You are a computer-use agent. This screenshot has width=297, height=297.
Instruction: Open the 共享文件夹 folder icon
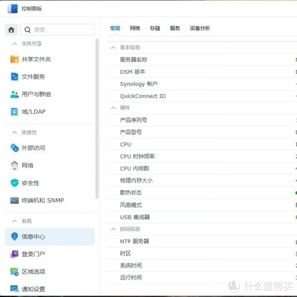[15, 59]
